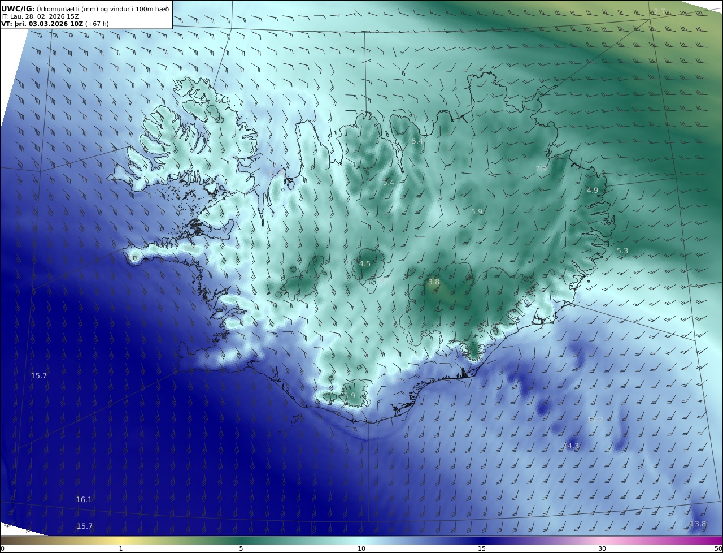723x553 pixels.
Task: Click the 14.3 value label
Action: [571, 446]
